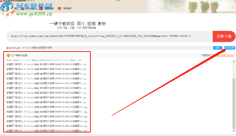Select log row ending 02详情图\7.jpg

tap(46, 93)
